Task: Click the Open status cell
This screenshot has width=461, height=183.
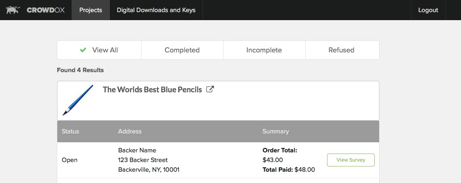Action: (70, 160)
